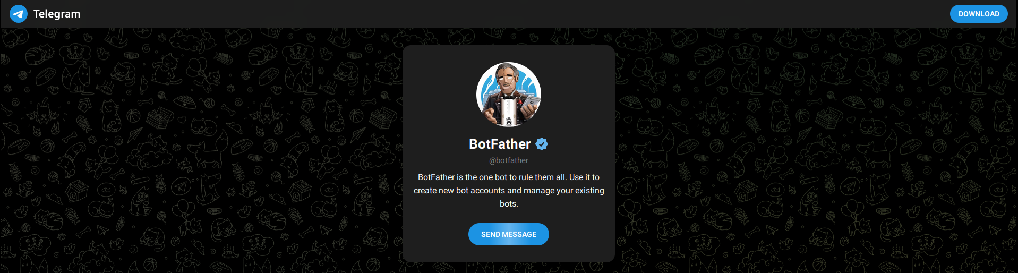Click the Telegram wordmark in the header

coord(57,14)
